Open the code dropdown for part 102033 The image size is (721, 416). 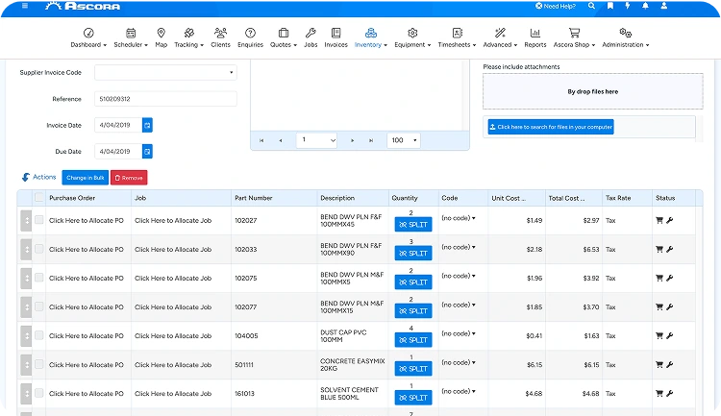pyautogui.click(x=459, y=247)
